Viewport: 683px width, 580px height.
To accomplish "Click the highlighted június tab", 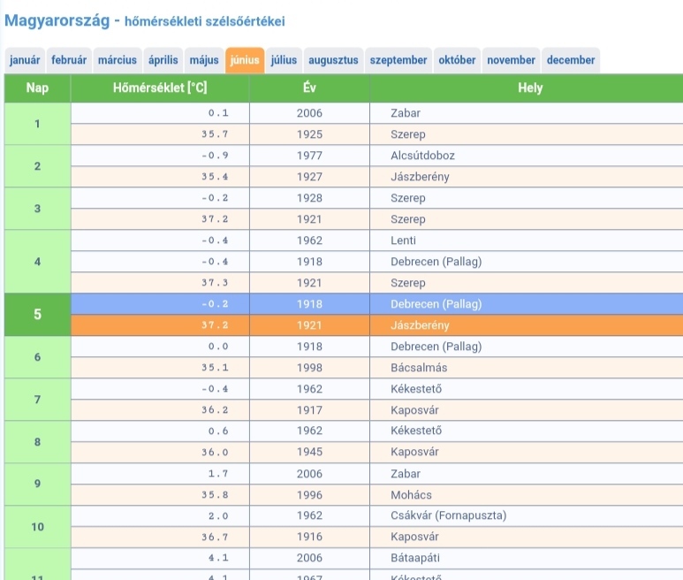I will point(245,60).
